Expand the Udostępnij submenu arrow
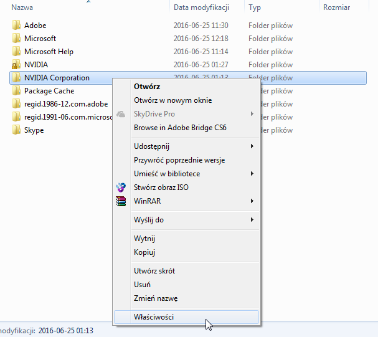Screen dimensions: 378x337 coord(252,146)
